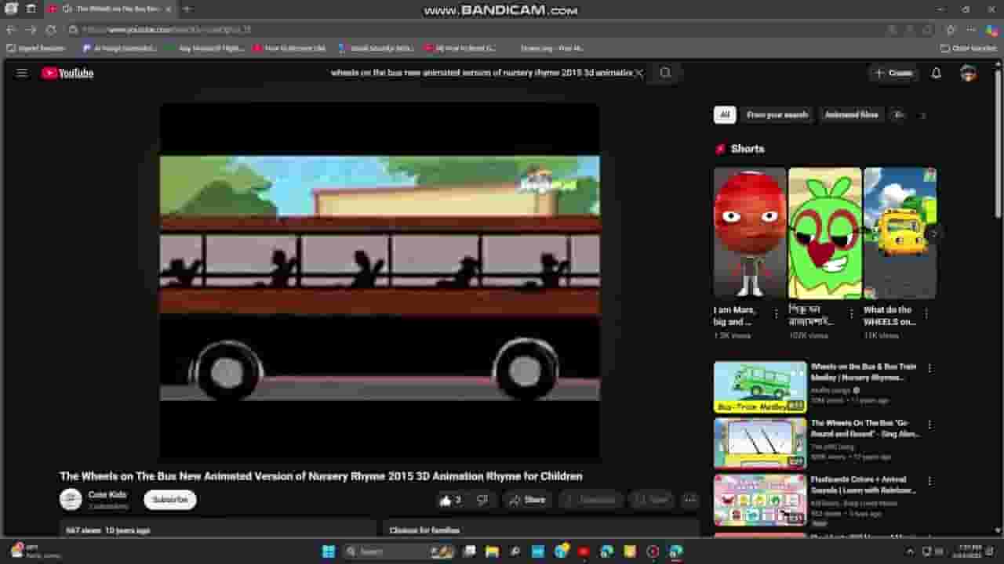1004x564 pixels.
Task: Open a new browser tab
Action: click(187, 9)
